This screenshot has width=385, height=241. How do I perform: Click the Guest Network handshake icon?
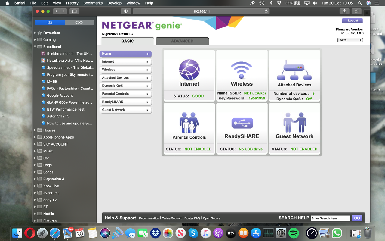pyautogui.click(x=295, y=123)
